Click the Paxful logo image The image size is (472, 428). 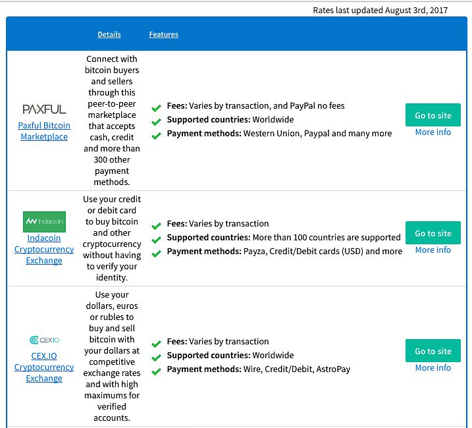pos(44,109)
